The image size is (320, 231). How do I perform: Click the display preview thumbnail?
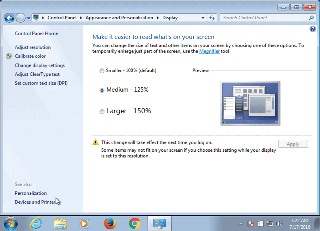tap(250, 103)
